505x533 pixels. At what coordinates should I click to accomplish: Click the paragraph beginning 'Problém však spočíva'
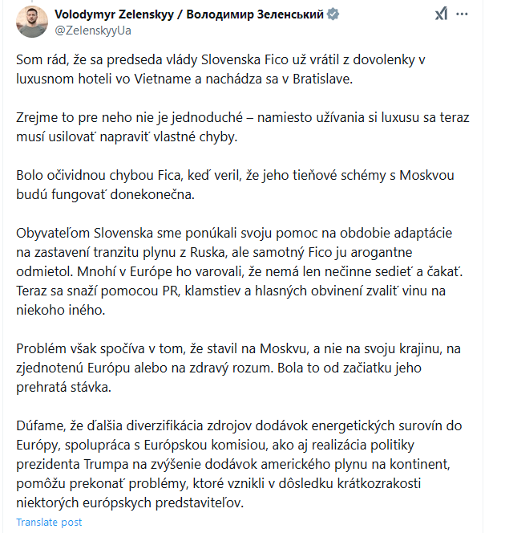point(238,368)
